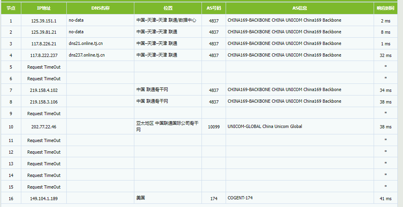
Task: Select IP address 117.8.226.21
Action: 44,44
